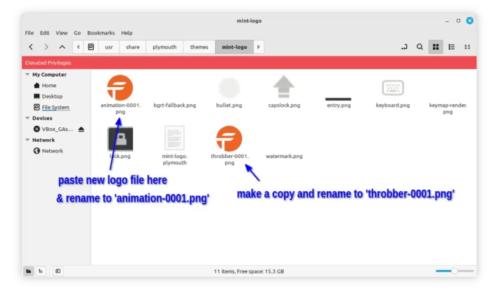The width and height of the screenshot is (492, 291).
Task: Select the watermark.png file name
Action: [284, 156]
